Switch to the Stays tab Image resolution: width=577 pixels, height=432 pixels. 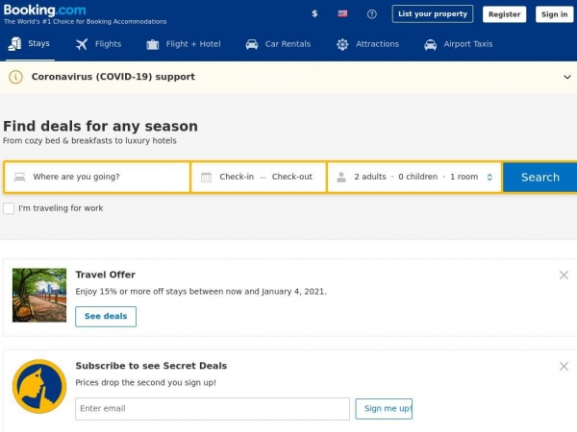point(28,44)
